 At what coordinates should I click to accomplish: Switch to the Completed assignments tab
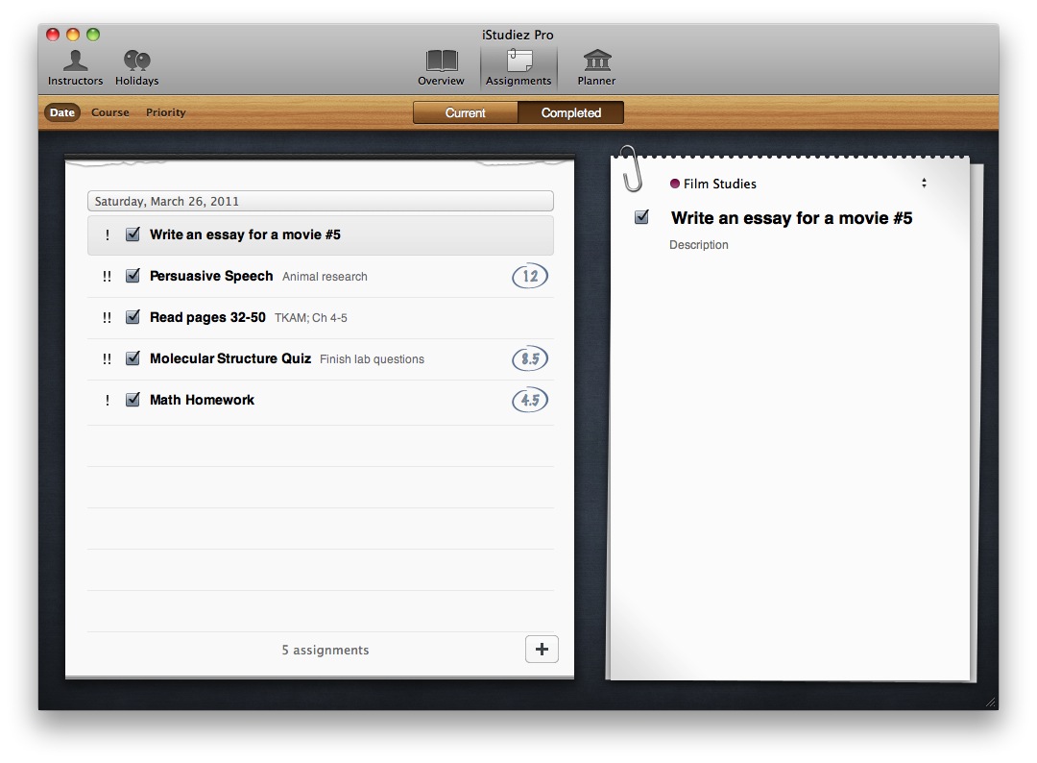coord(570,113)
